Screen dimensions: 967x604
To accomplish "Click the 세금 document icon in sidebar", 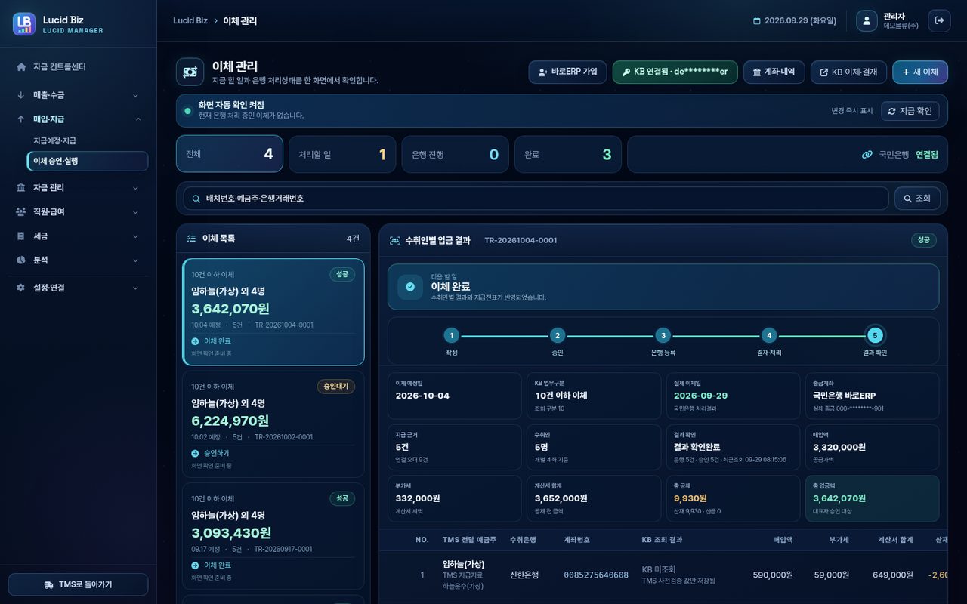I will pyautogui.click(x=21, y=236).
